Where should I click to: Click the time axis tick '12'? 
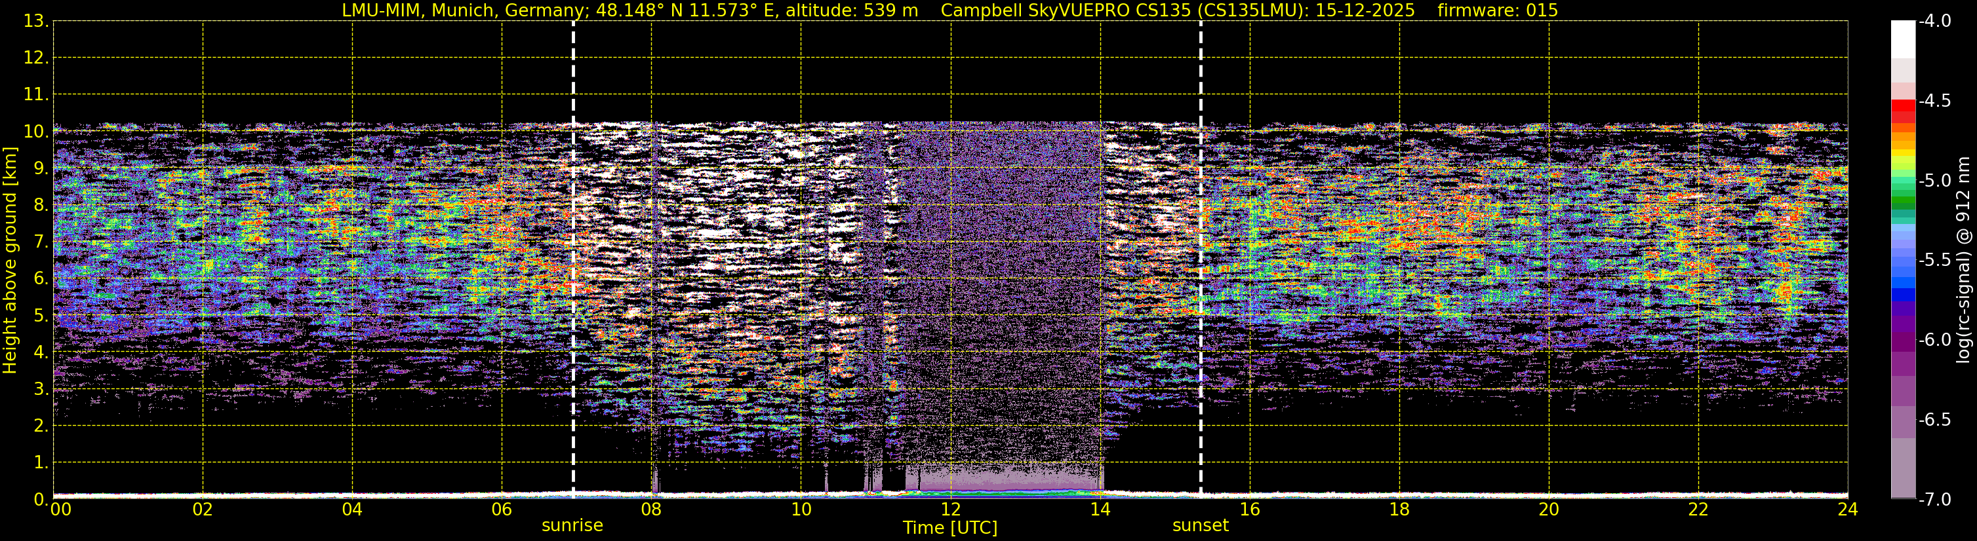coord(950,510)
